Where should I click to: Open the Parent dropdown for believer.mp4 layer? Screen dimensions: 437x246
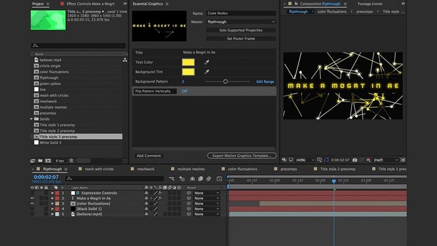[207, 214]
